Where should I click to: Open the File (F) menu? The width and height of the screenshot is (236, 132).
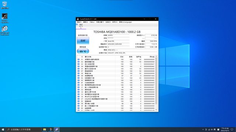[x=79, y=22]
